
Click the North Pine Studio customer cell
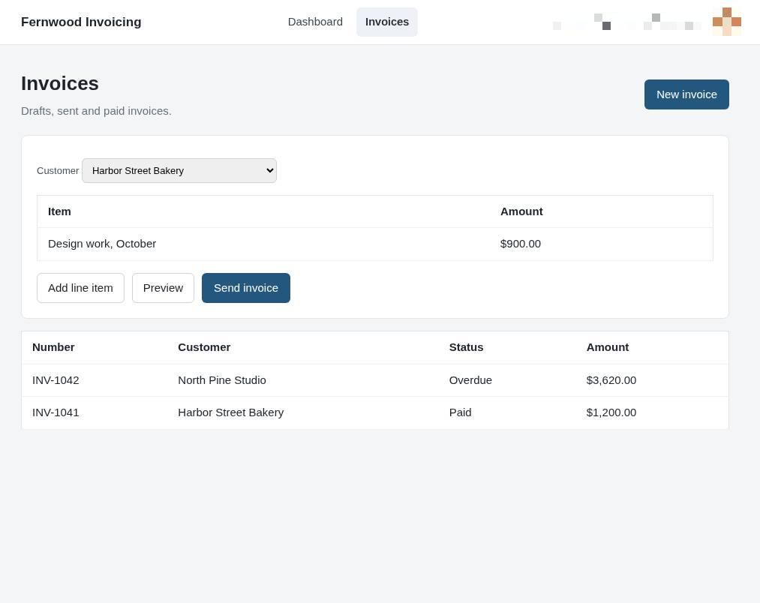221,380
